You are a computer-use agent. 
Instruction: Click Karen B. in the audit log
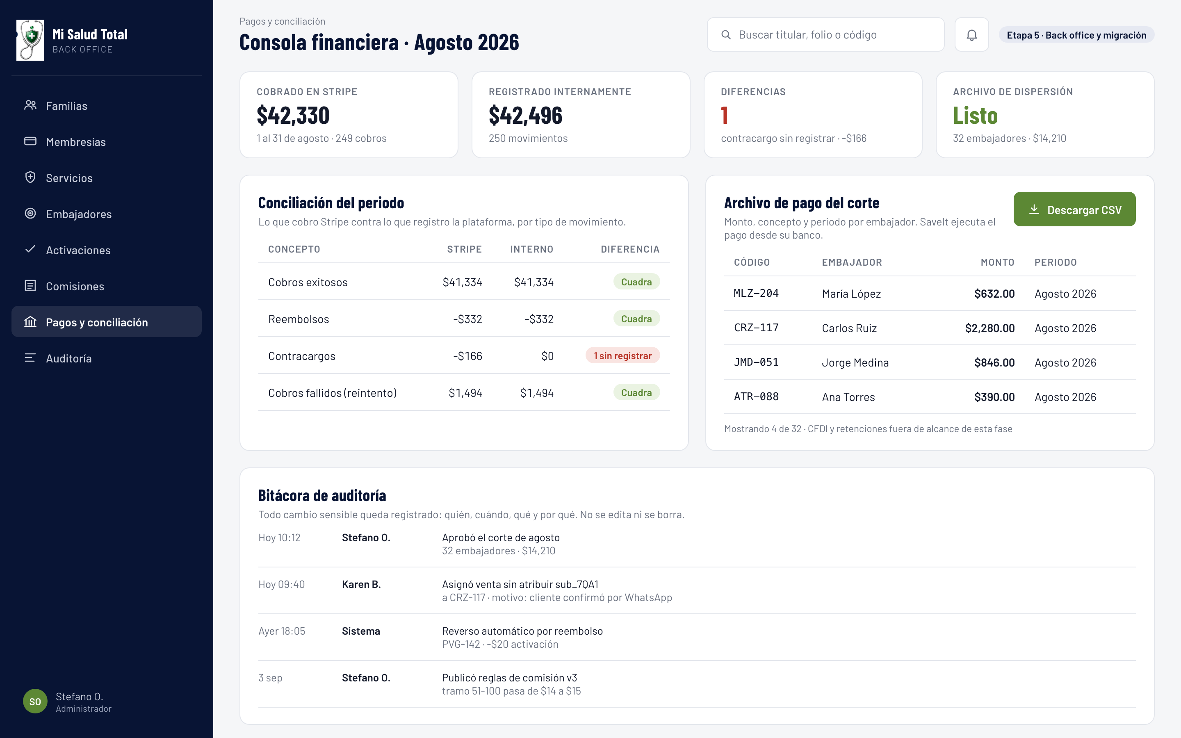[361, 584]
